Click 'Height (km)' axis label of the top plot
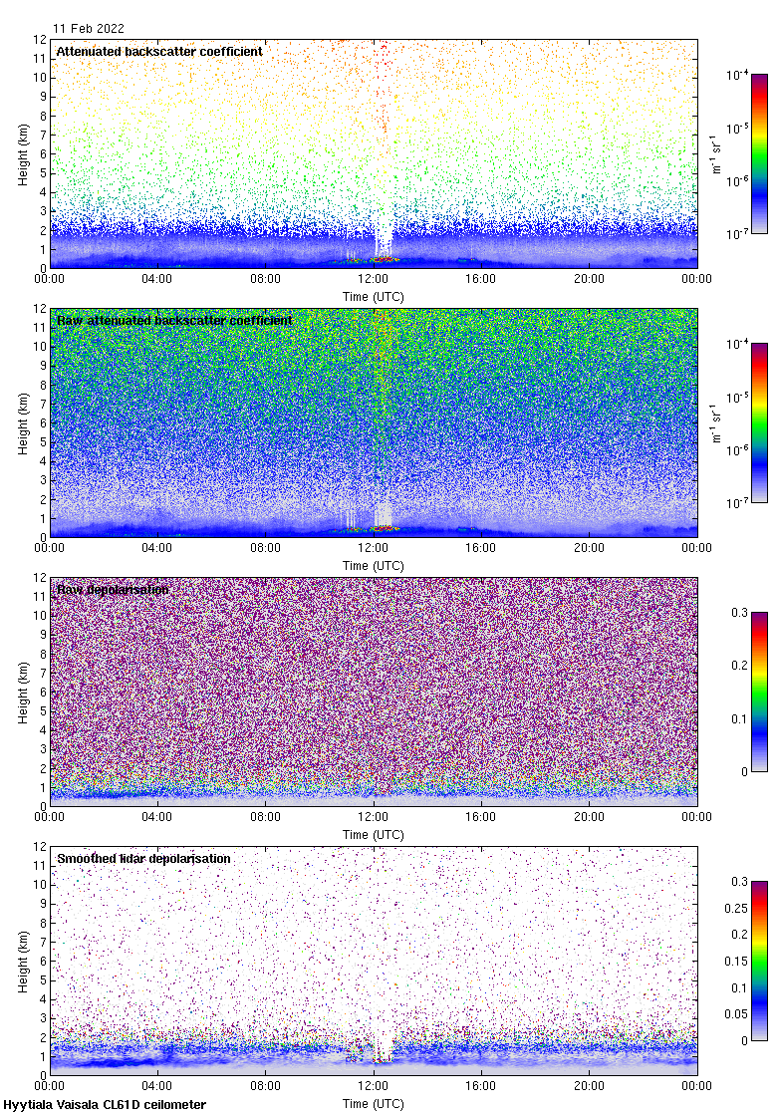Viewport: 777px width, 1116px height. (24, 153)
